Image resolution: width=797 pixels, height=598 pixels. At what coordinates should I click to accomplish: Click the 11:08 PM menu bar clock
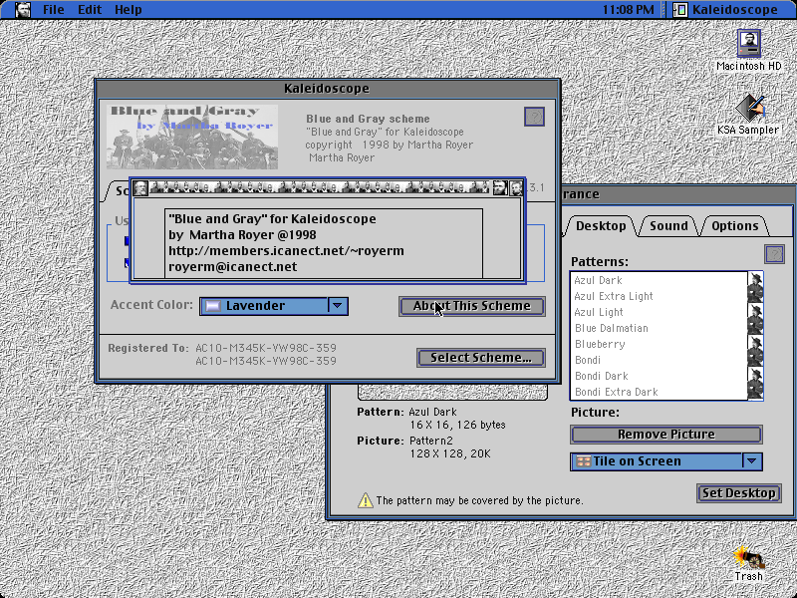coord(629,9)
